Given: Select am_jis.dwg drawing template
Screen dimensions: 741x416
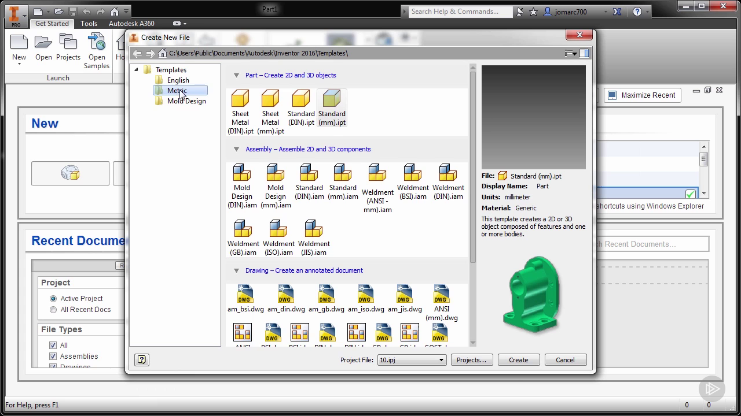Looking at the screenshot, I should [405, 299].
